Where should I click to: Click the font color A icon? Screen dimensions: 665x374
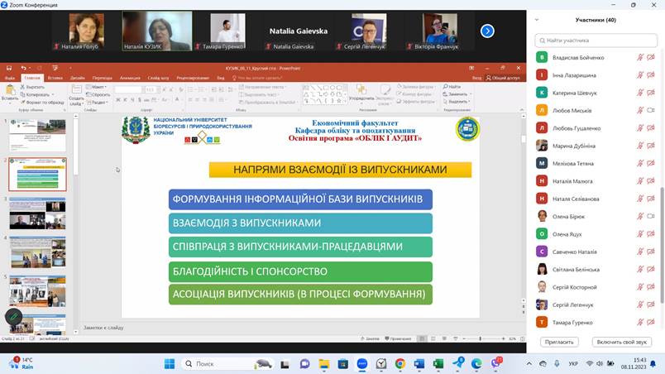[177, 99]
